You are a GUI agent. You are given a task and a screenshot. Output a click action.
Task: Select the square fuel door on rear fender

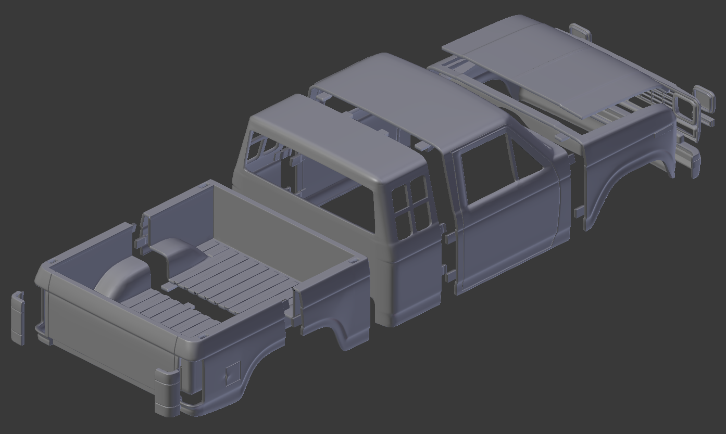coord(232,373)
